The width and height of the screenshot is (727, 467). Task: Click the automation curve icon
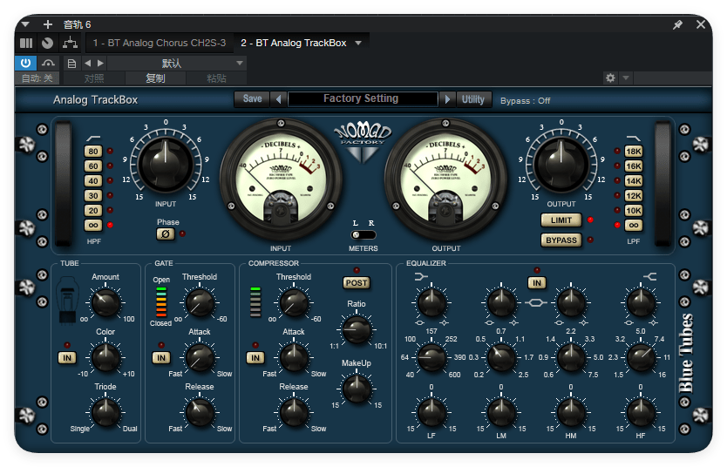(48, 63)
